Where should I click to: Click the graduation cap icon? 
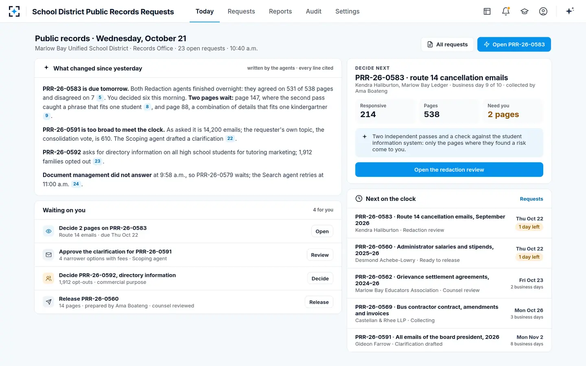tap(525, 11)
